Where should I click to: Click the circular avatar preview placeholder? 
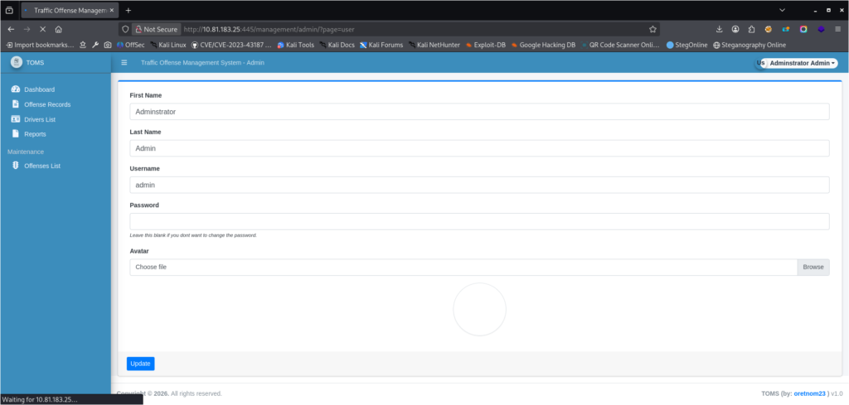479,309
